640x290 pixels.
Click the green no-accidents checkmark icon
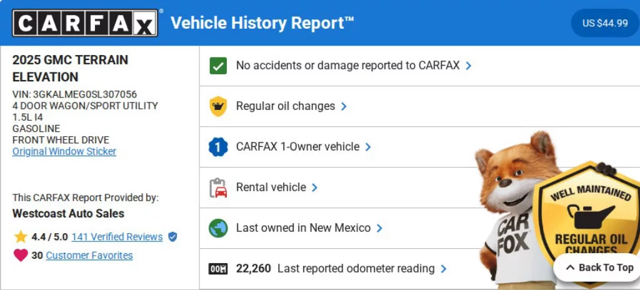[218, 66]
